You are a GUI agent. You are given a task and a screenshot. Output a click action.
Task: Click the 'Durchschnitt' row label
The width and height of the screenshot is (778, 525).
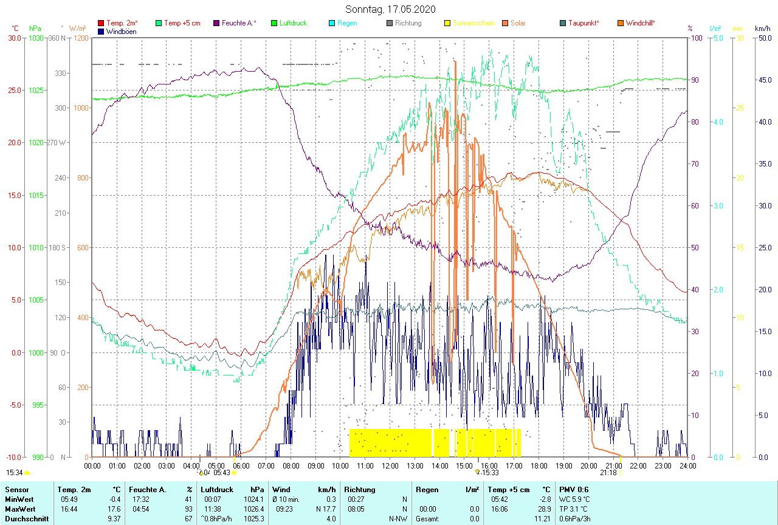[26, 519]
